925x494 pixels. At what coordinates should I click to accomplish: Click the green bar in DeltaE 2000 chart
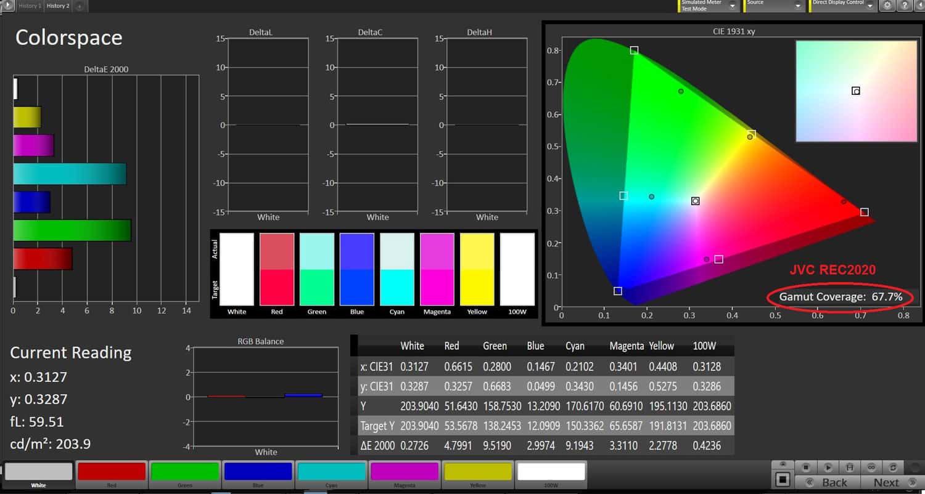coord(72,230)
